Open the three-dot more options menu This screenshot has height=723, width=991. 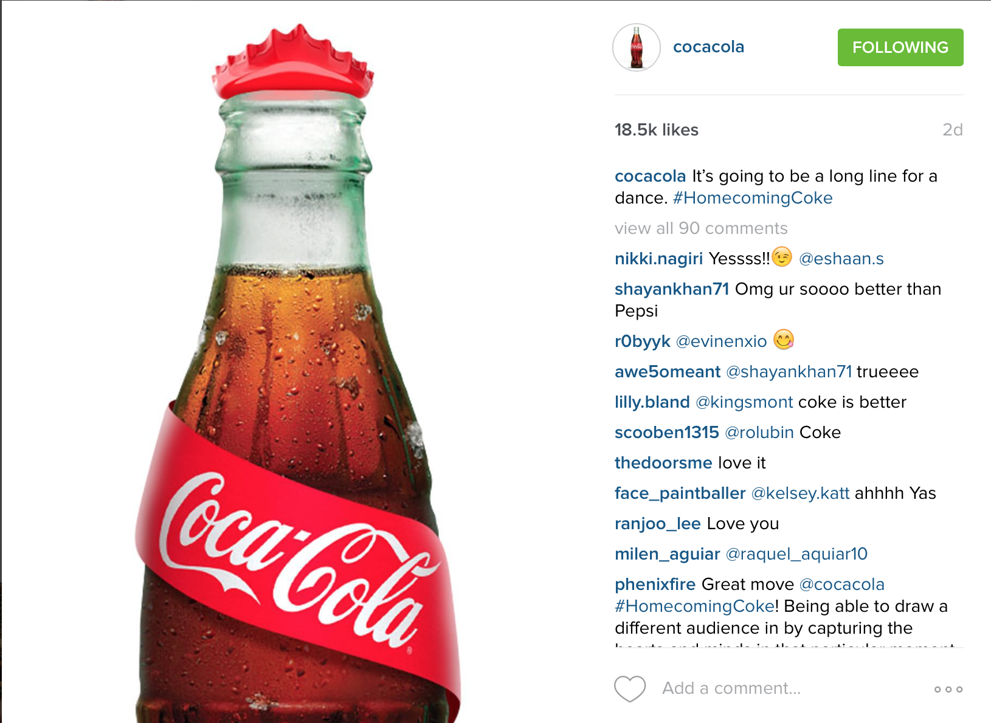[x=948, y=689]
